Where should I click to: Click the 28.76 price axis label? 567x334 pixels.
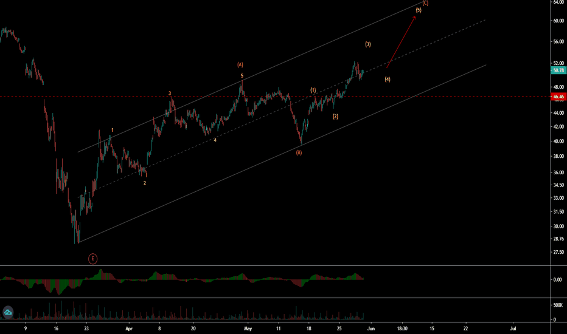558,239
